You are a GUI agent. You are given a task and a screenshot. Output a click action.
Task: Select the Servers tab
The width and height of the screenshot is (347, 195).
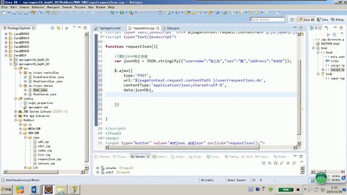click(x=140, y=157)
